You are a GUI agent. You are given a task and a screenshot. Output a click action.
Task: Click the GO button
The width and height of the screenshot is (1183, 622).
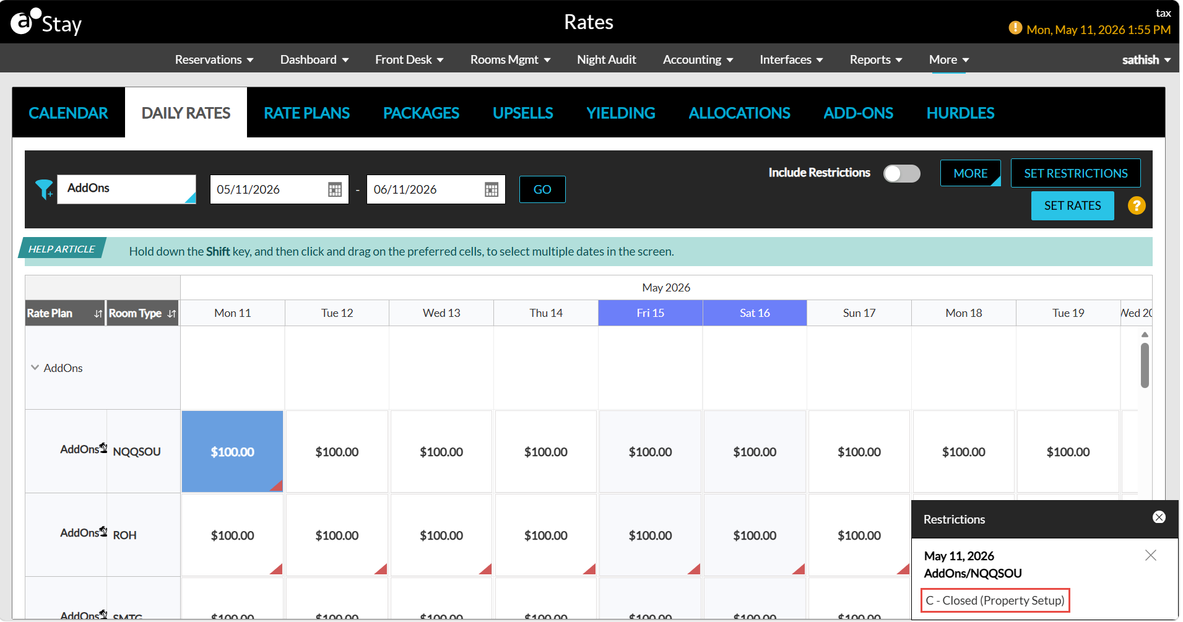click(542, 189)
